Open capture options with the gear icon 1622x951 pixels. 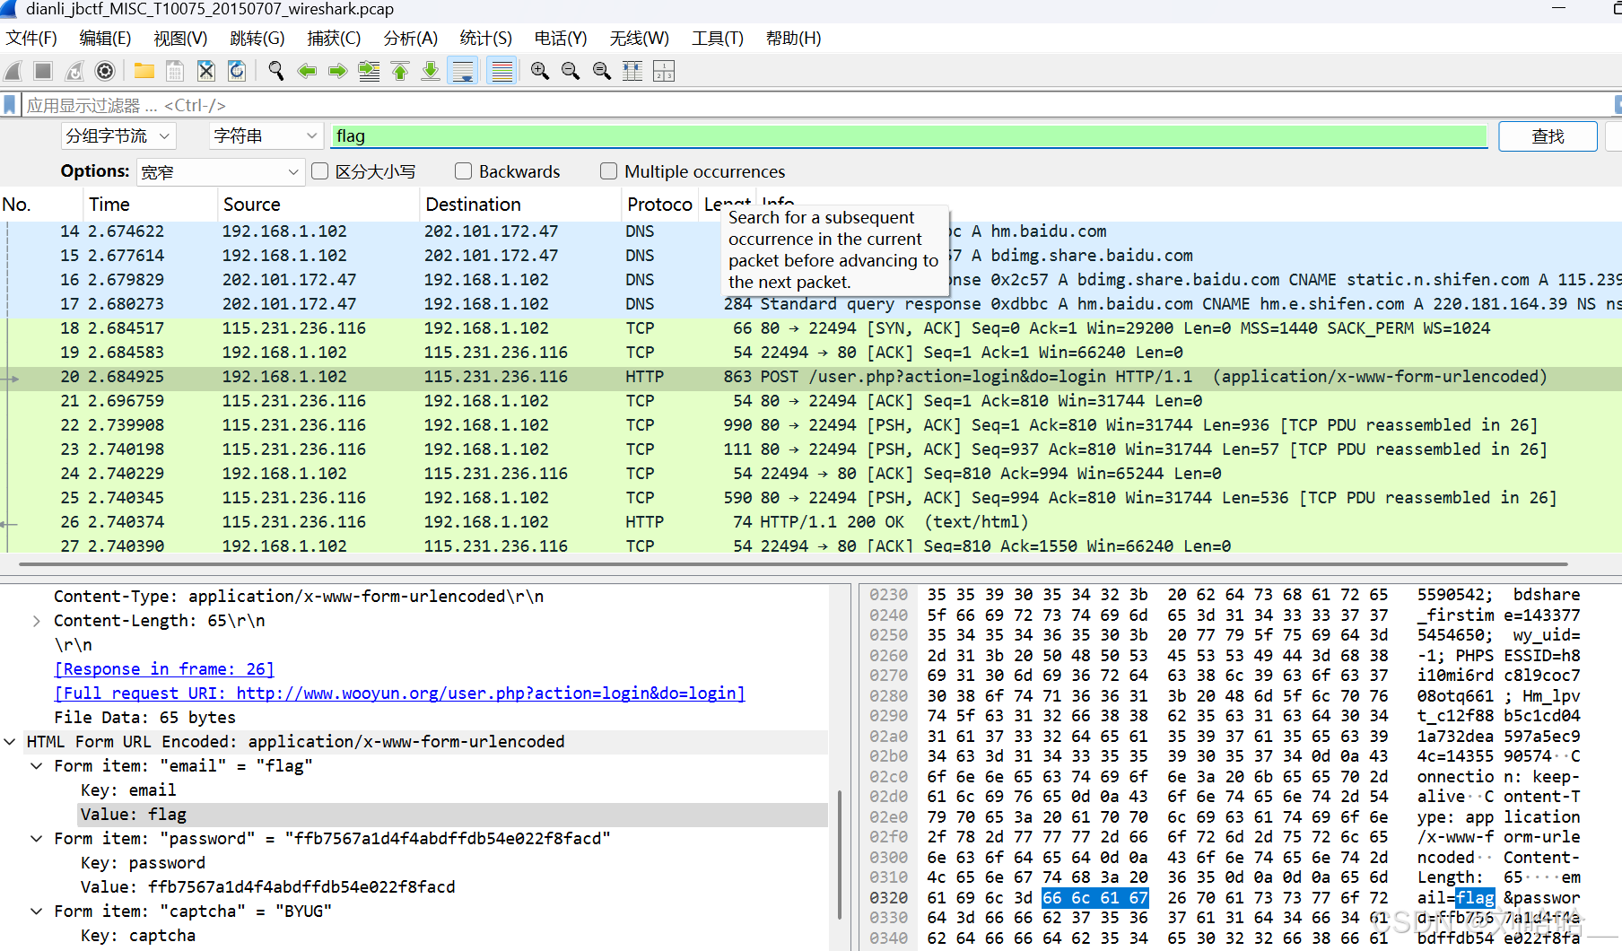point(105,71)
